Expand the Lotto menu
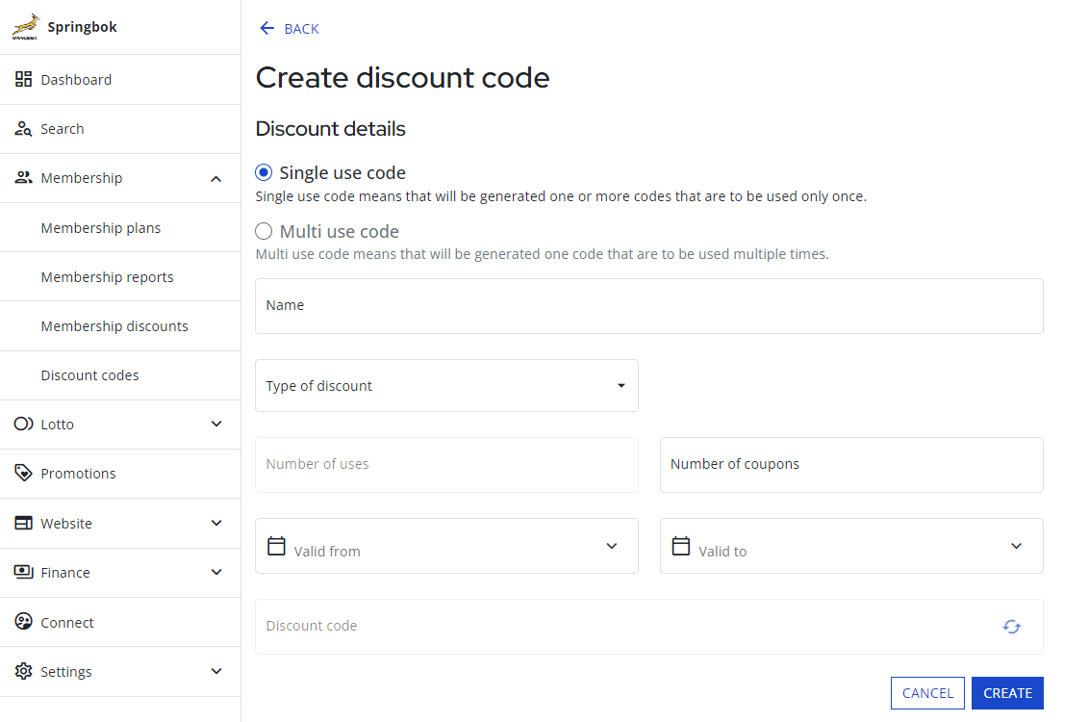This screenshot has width=1089, height=722. [x=215, y=424]
